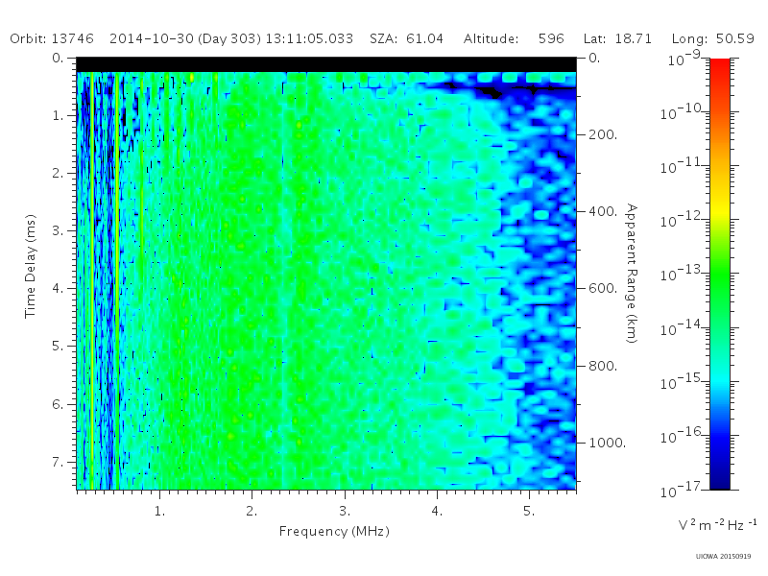Image resolution: width=768 pixels, height=576 pixels.
Task: Click the frequency axis tick label '5.'
Action: tap(529, 511)
